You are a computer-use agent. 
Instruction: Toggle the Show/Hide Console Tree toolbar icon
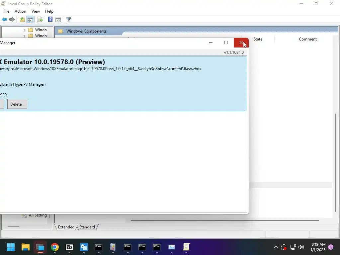tap(30, 20)
